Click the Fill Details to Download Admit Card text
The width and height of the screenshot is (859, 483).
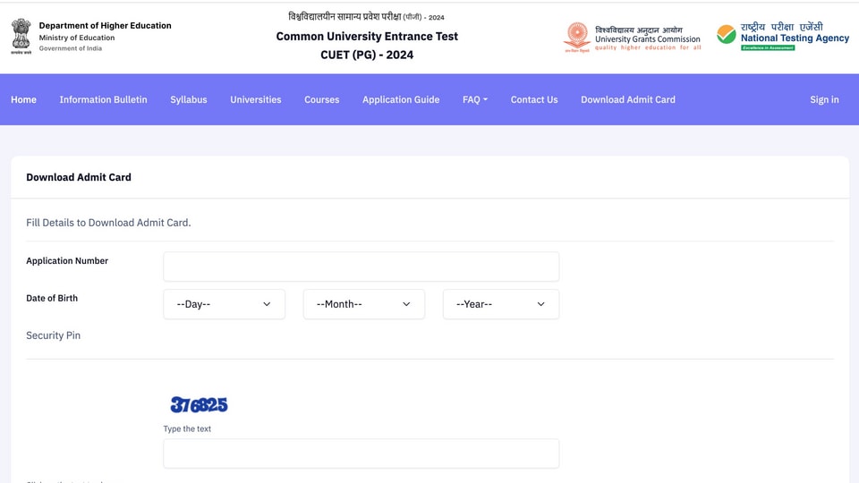108,223
